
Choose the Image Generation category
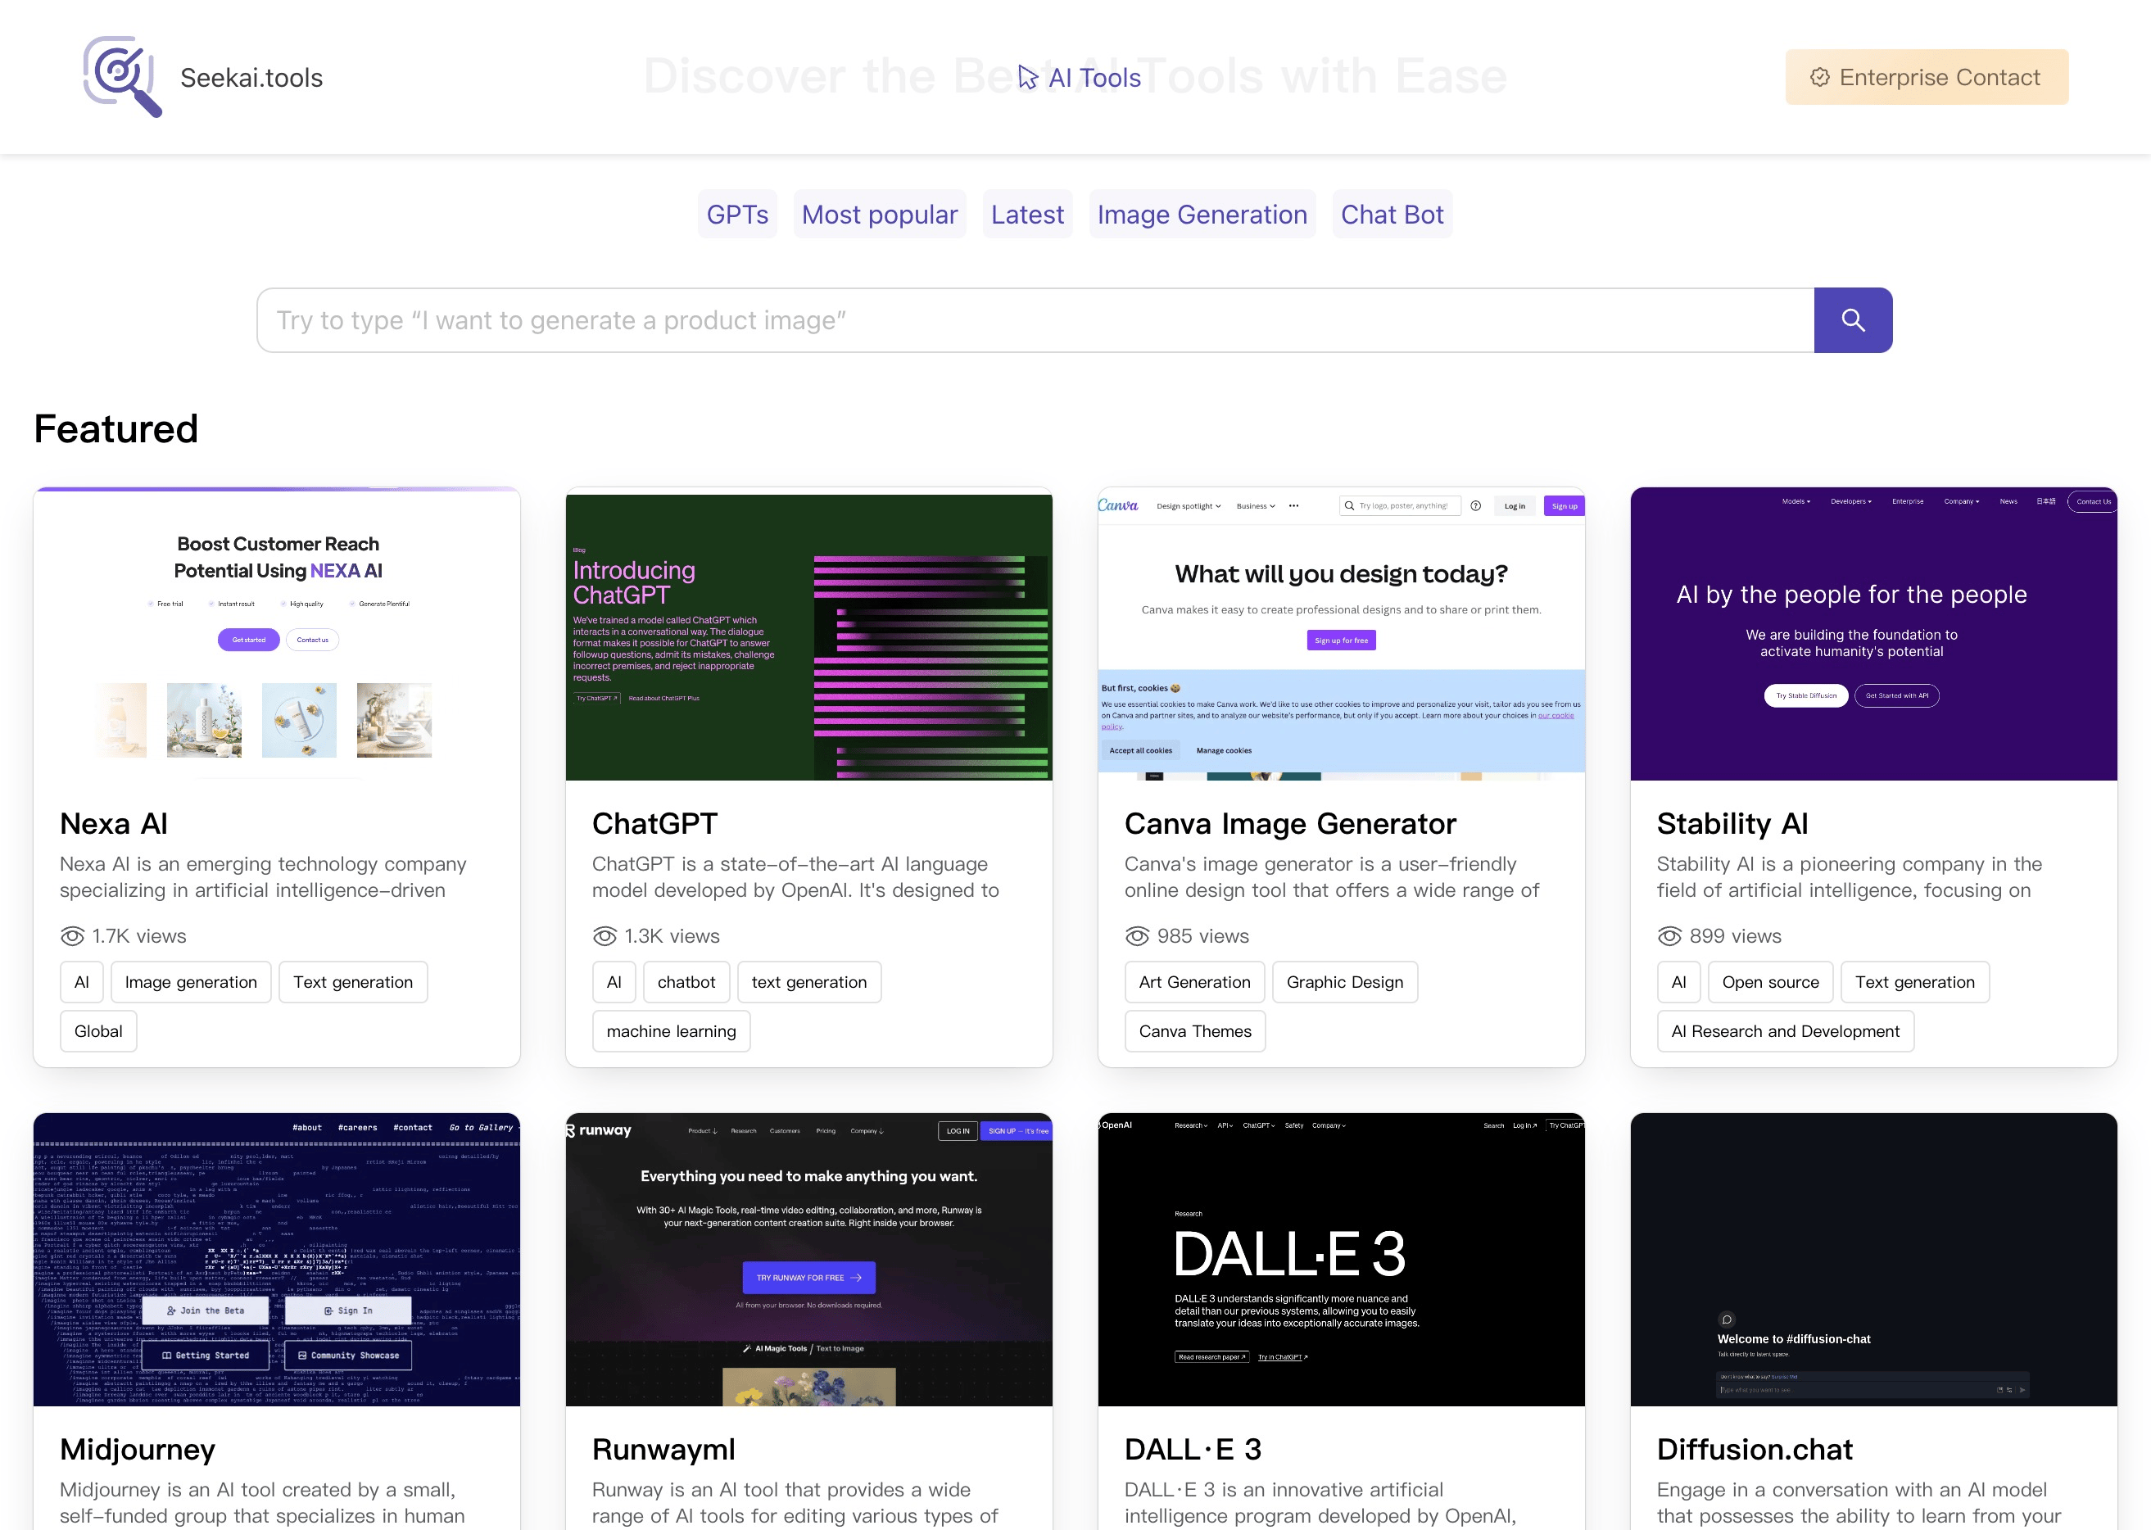[x=1202, y=215]
